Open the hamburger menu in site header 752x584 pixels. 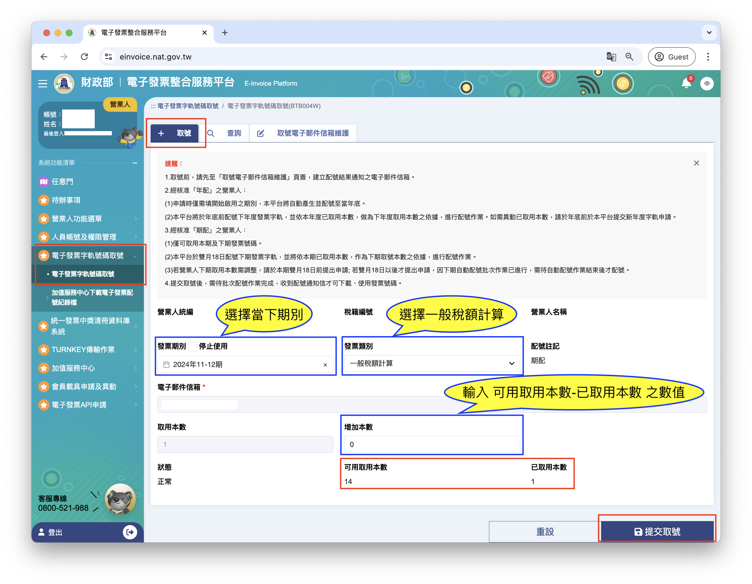[x=43, y=84]
